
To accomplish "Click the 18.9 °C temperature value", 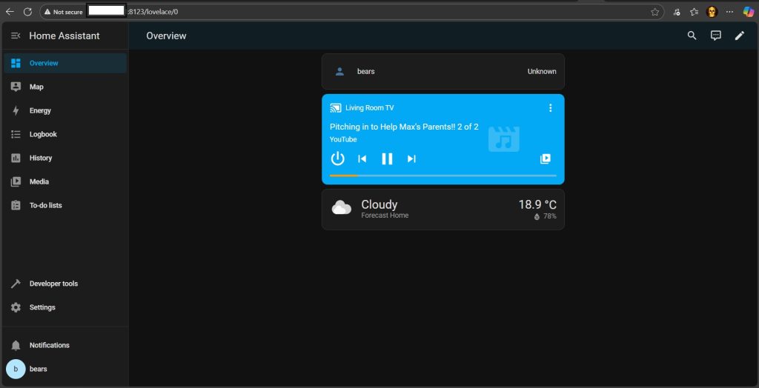I will 537,204.
